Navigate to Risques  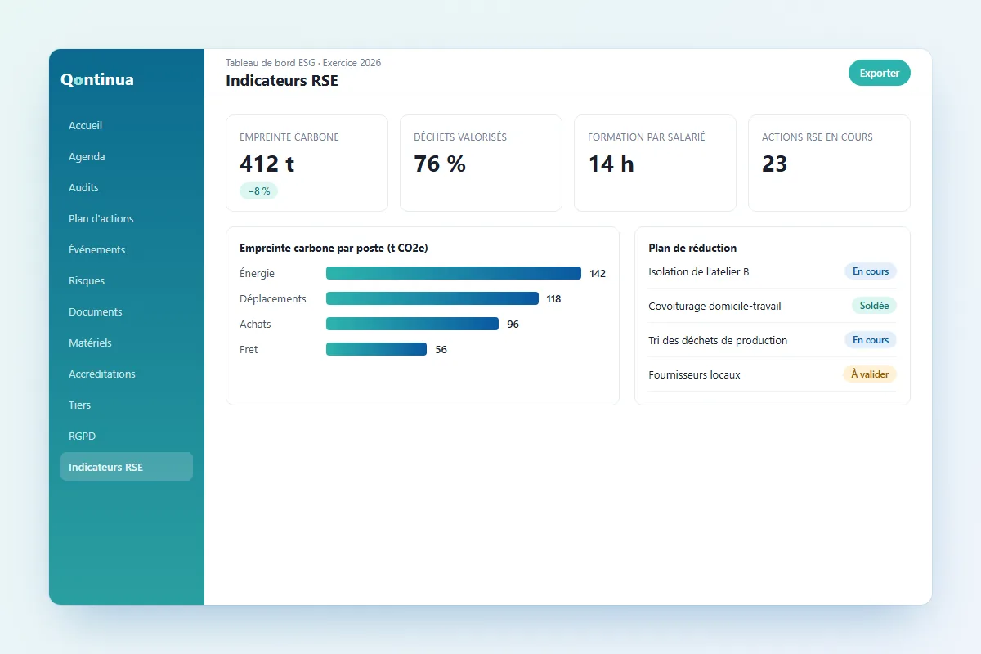tap(127, 280)
